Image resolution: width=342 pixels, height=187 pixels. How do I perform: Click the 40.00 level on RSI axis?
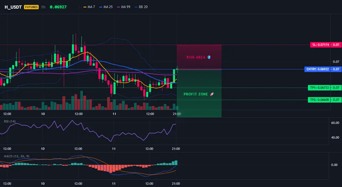point(335,137)
